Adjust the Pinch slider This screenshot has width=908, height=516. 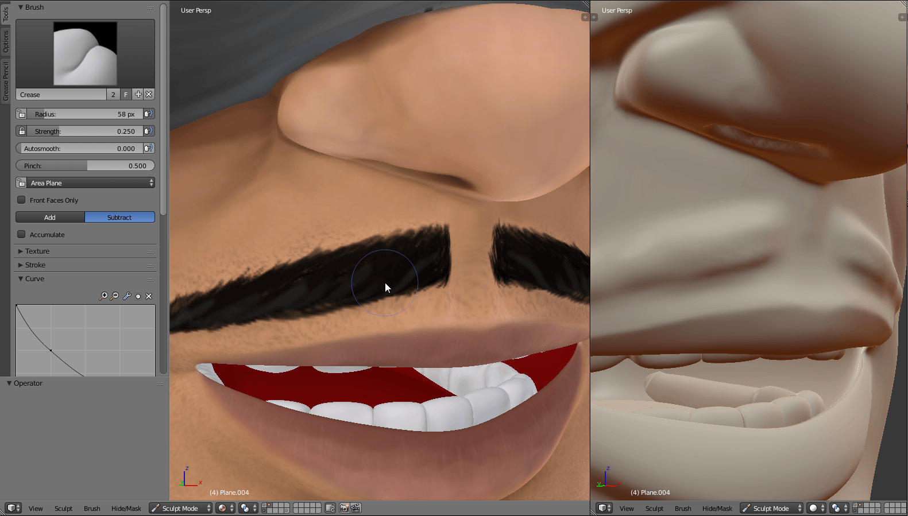[85, 166]
